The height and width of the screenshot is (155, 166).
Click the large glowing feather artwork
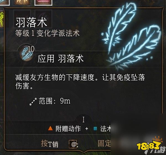(131, 36)
